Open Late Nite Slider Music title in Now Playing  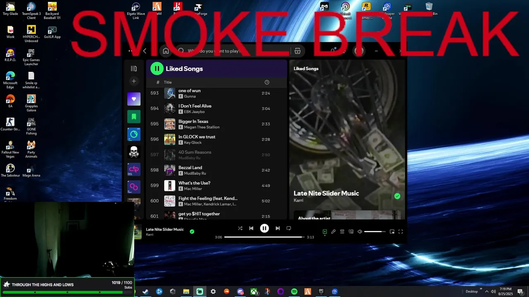point(326,193)
